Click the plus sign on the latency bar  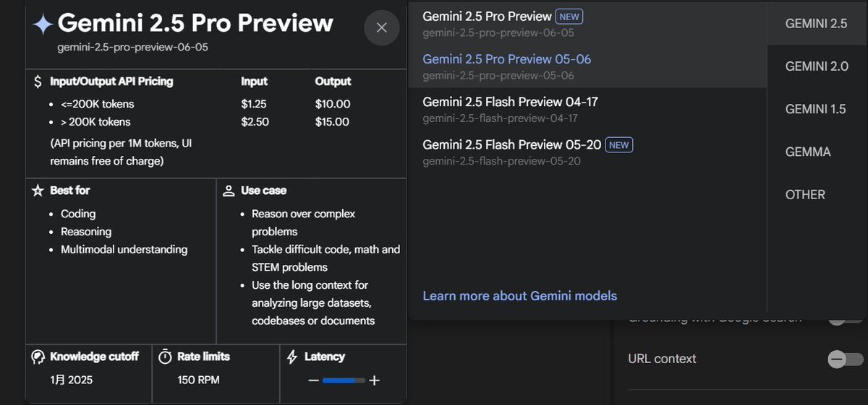374,380
